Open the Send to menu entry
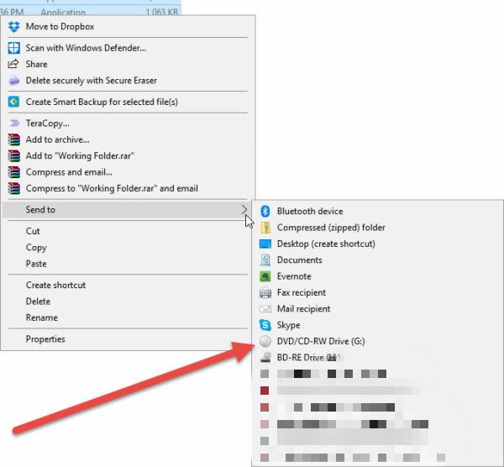The width and height of the screenshot is (504, 467). point(126,209)
